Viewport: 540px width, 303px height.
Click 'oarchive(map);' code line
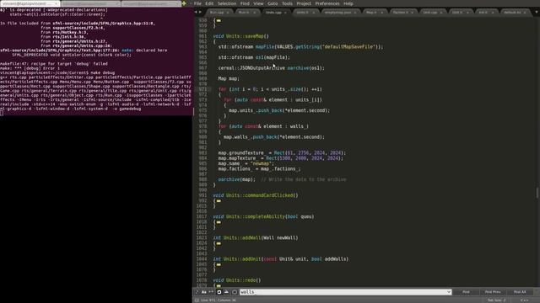tap(237, 179)
